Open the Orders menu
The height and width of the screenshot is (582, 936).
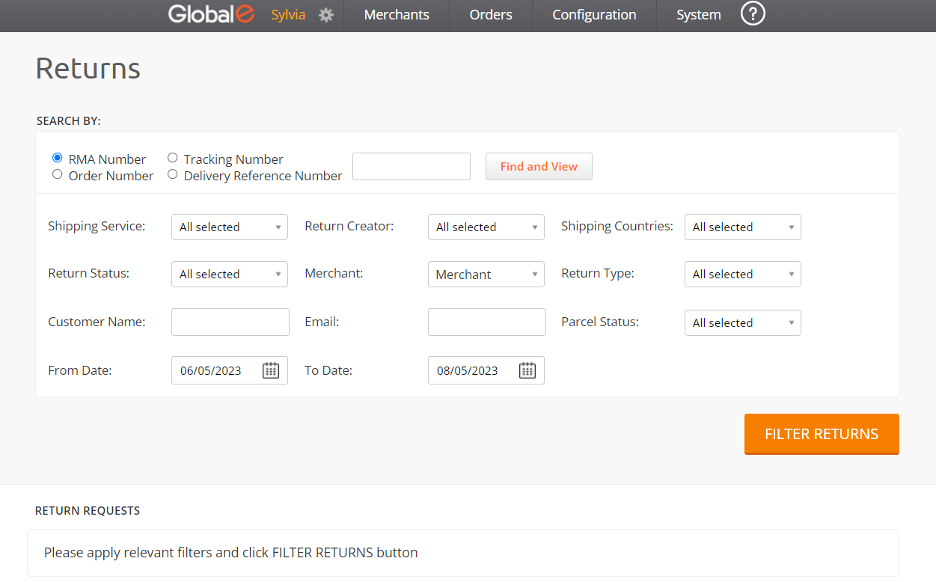tap(491, 15)
